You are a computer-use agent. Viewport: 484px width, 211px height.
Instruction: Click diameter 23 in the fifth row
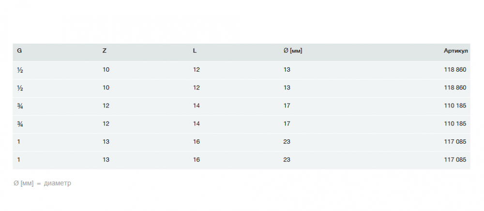pos(287,142)
